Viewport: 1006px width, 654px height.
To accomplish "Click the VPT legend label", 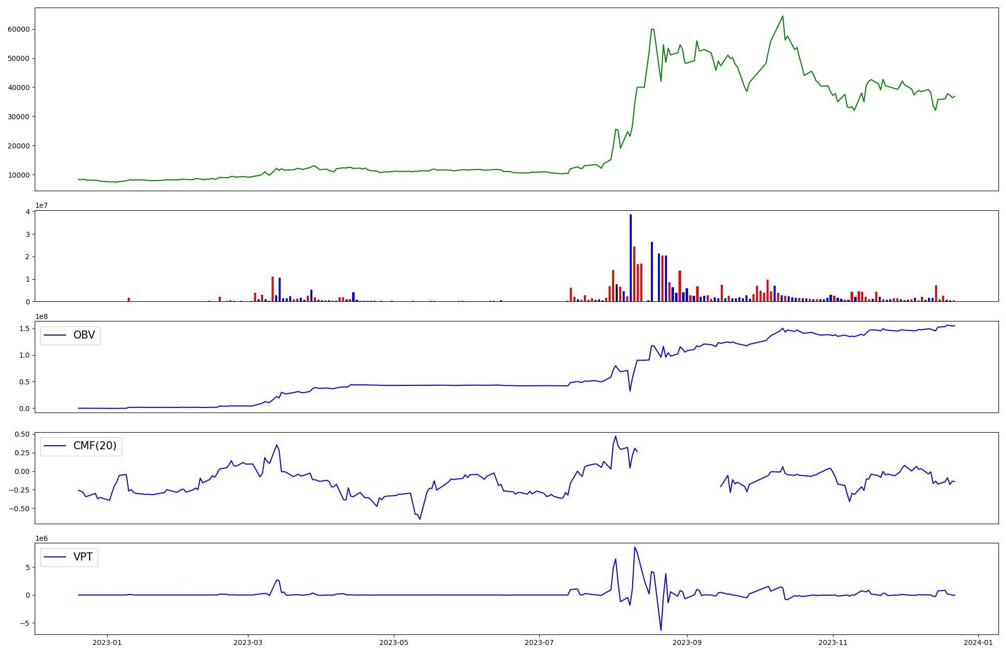I will pos(83,557).
